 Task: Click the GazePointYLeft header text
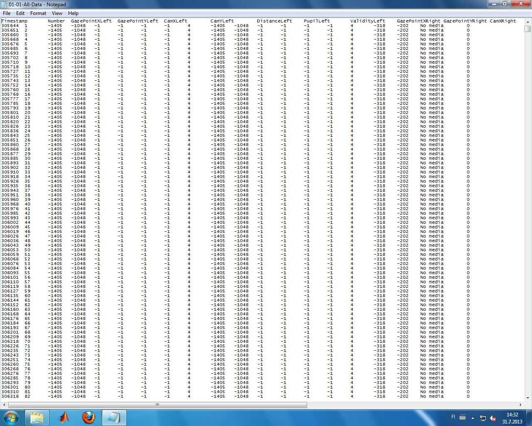coord(138,21)
